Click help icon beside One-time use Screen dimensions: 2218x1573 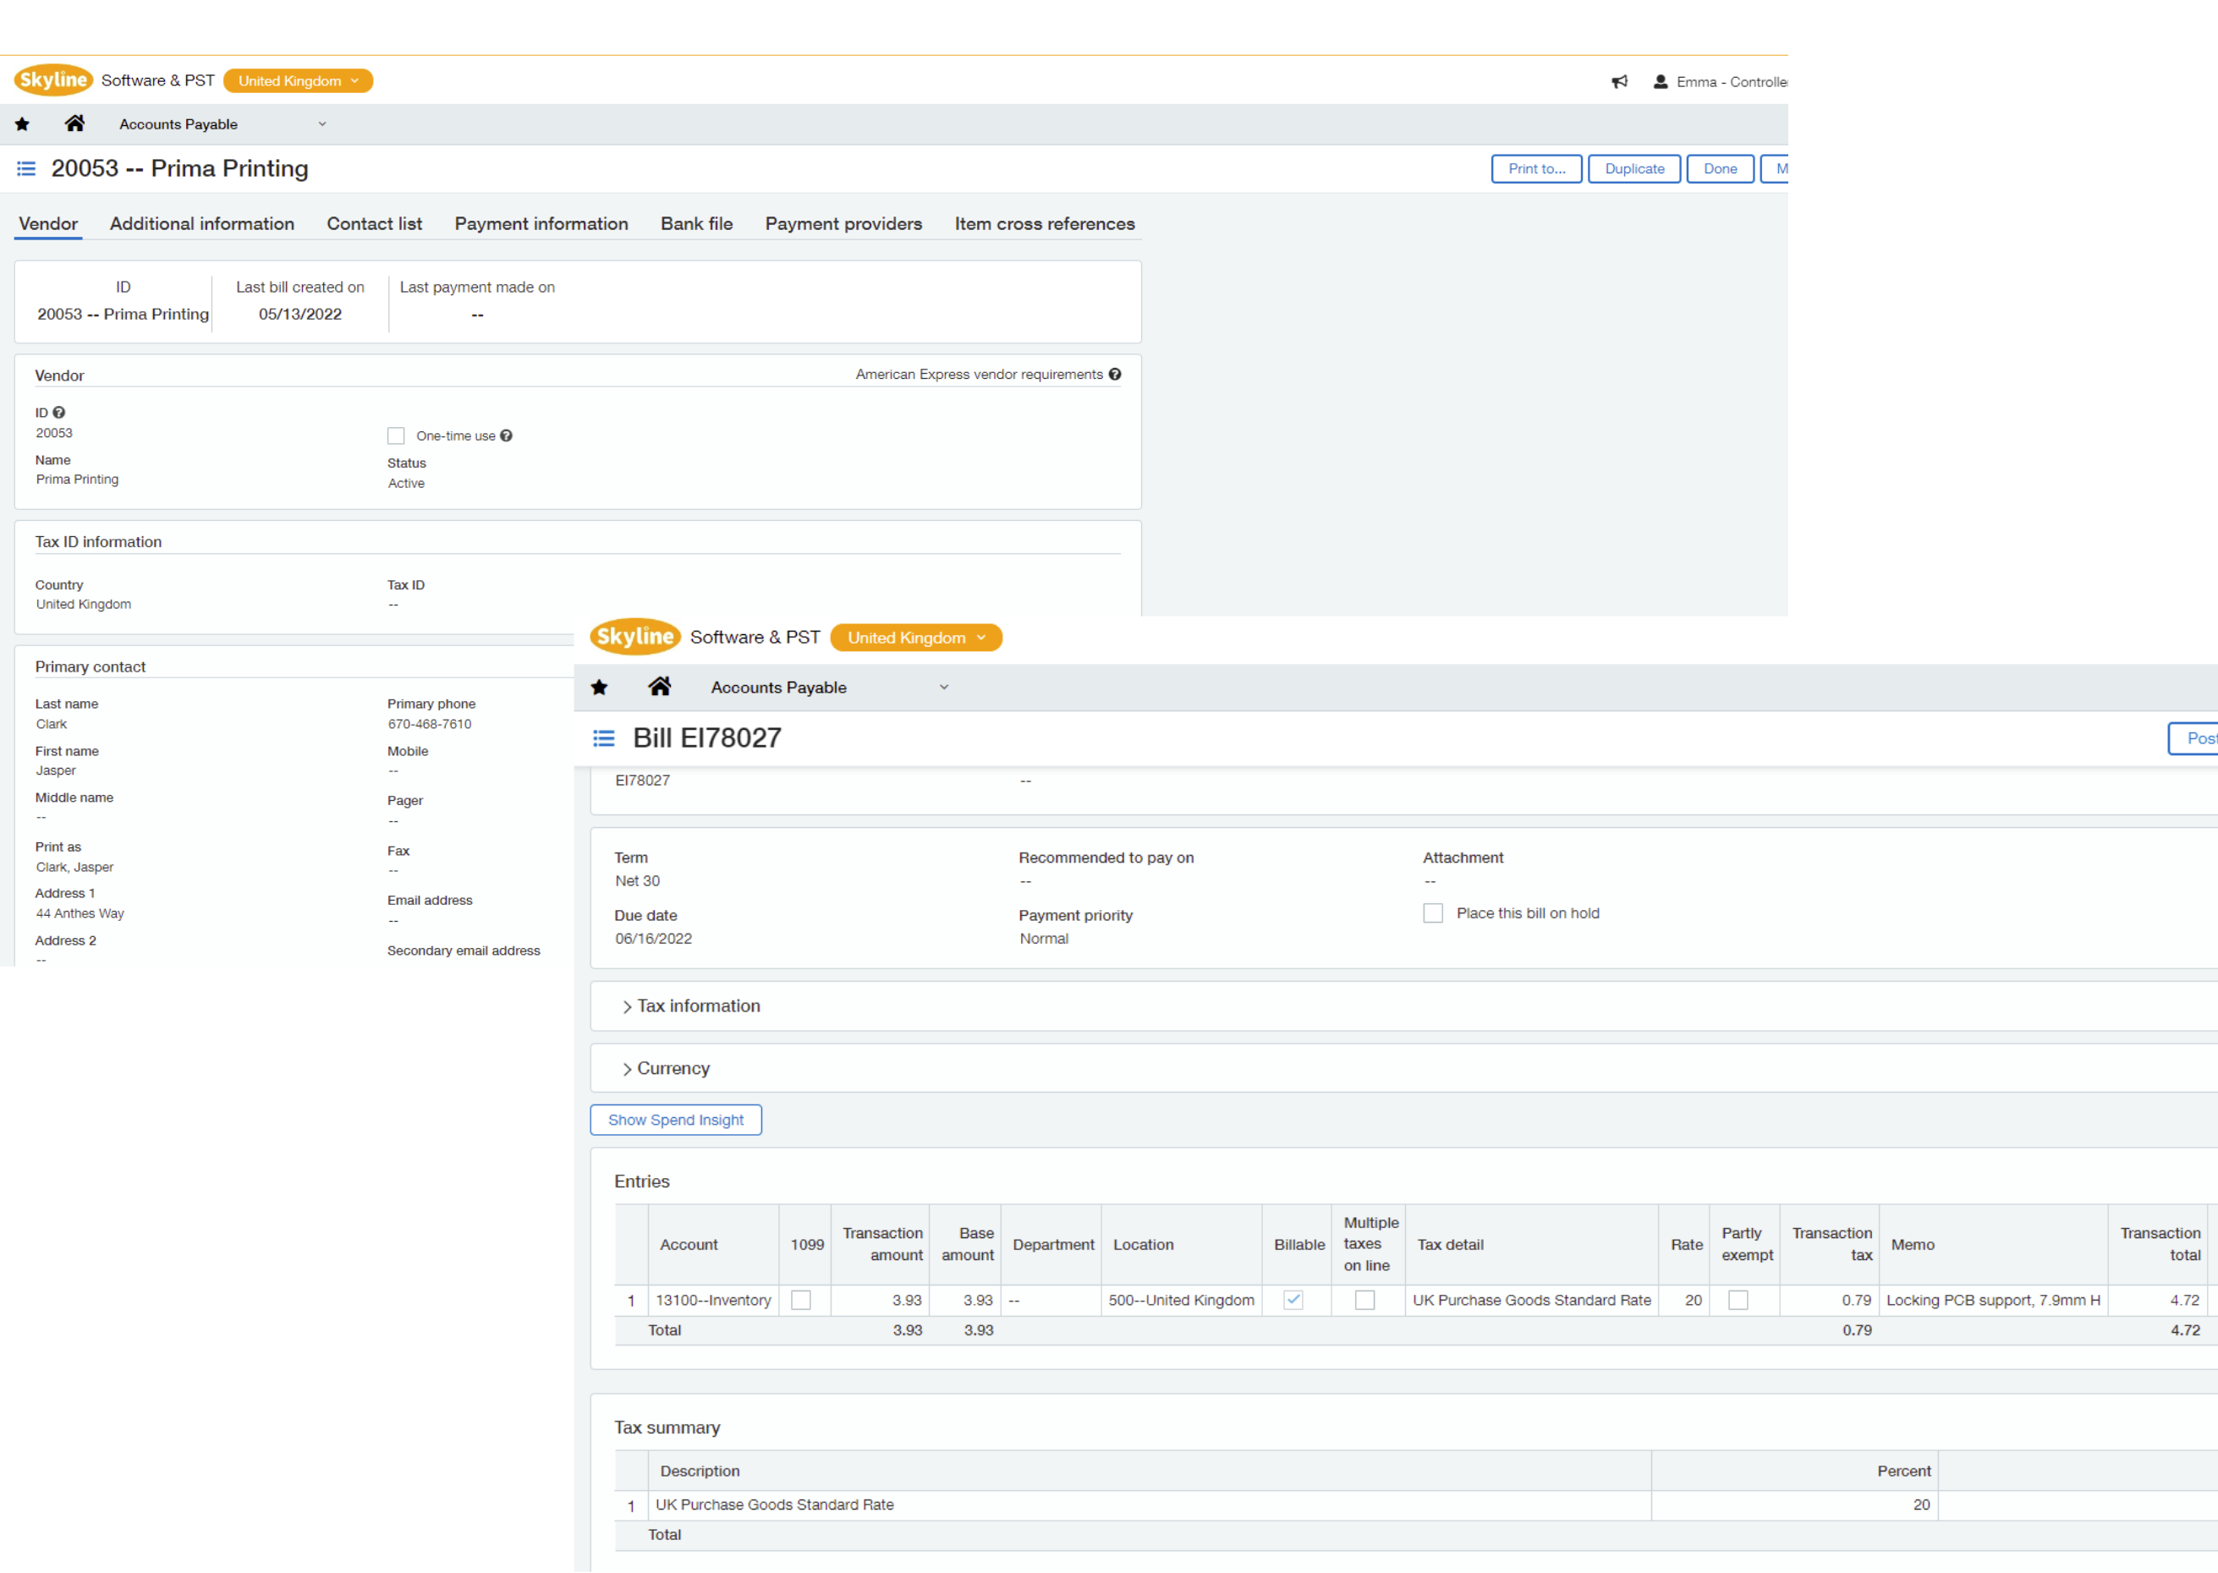(x=507, y=436)
